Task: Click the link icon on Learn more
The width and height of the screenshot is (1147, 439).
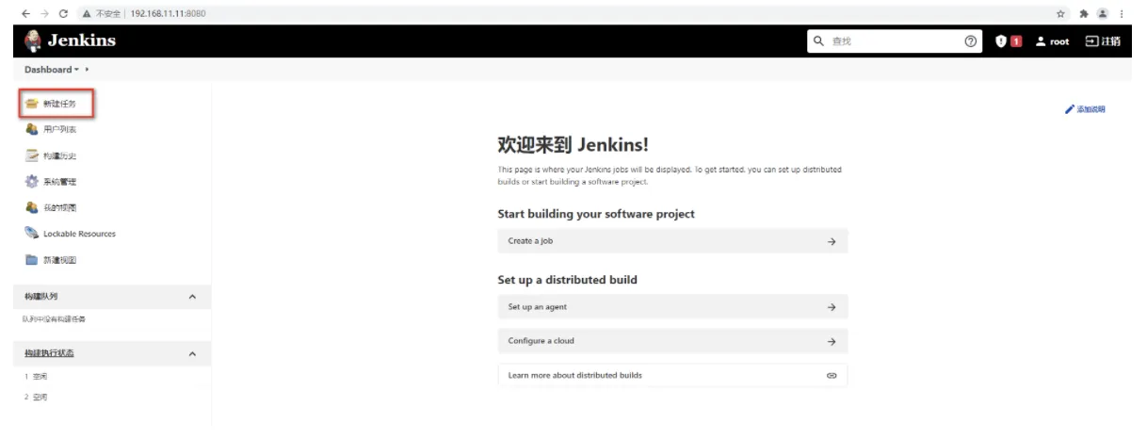Action: coord(832,375)
